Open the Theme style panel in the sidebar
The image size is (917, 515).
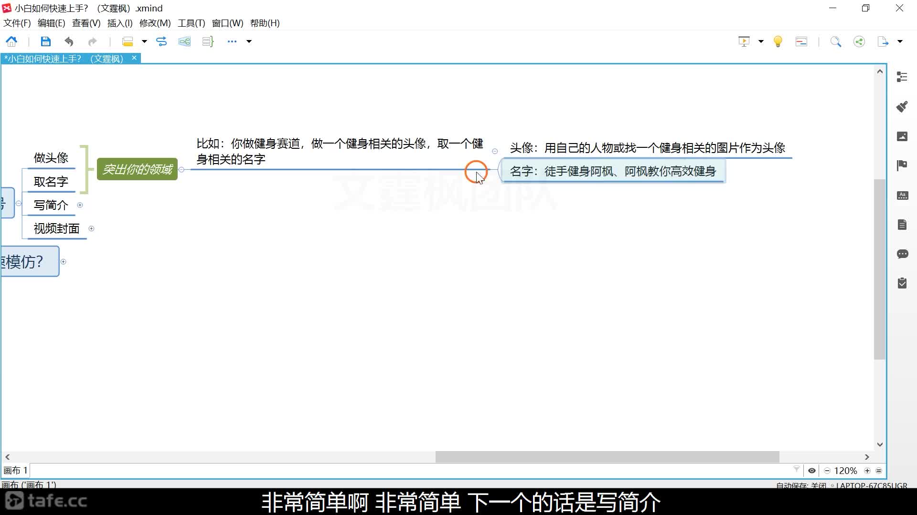pyautogui.click(x=902, y=195)
